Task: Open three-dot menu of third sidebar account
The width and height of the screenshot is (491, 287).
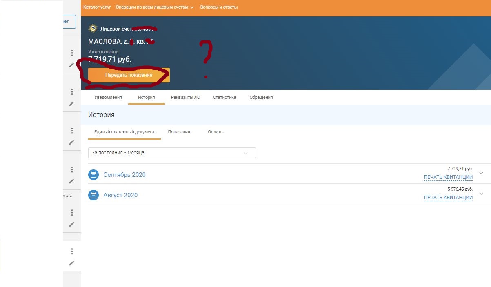Action: [x=72, y=131]
